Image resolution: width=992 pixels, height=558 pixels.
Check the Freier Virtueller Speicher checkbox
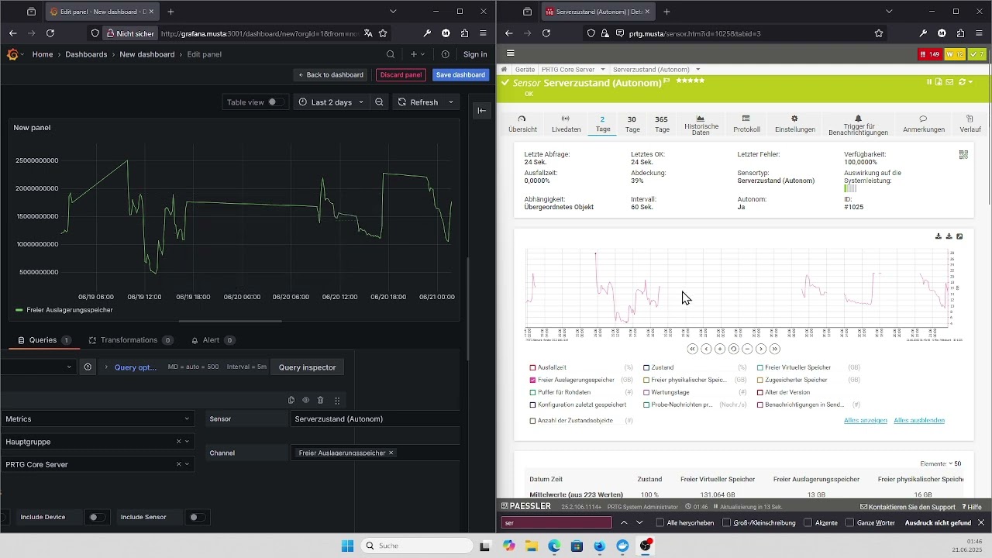[760, 367]
